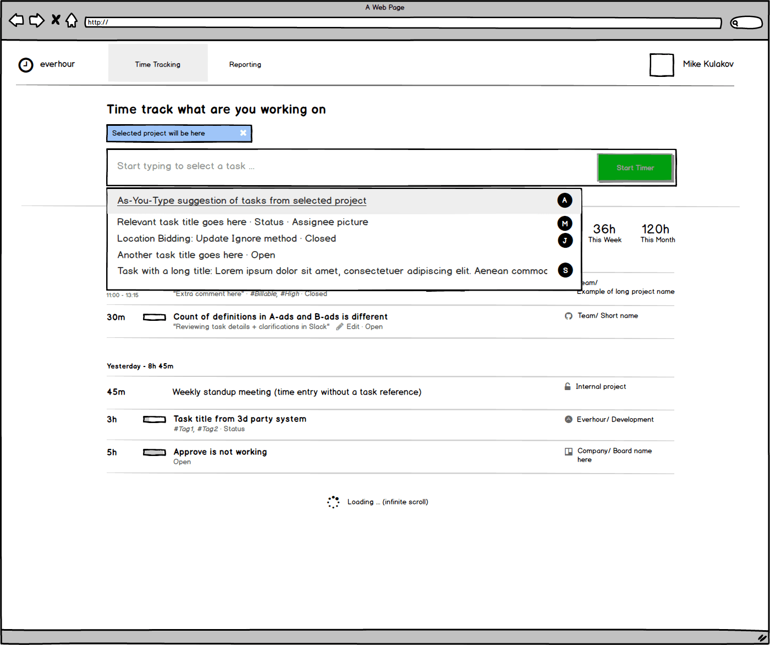The height and width of the screenshot is (645, 770).
Task: Remove the selected project tag with X
Action: click(x=243, y=133)
